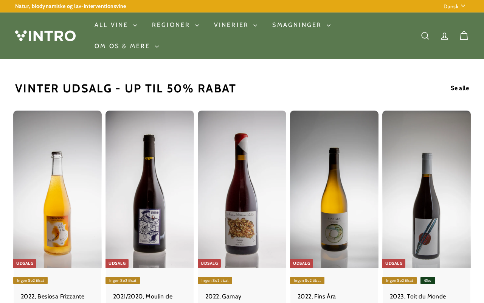Click the 2022, Besiosa Frizzante title
Viewport: 484px width, 303px height.
(x=53, y=297)
